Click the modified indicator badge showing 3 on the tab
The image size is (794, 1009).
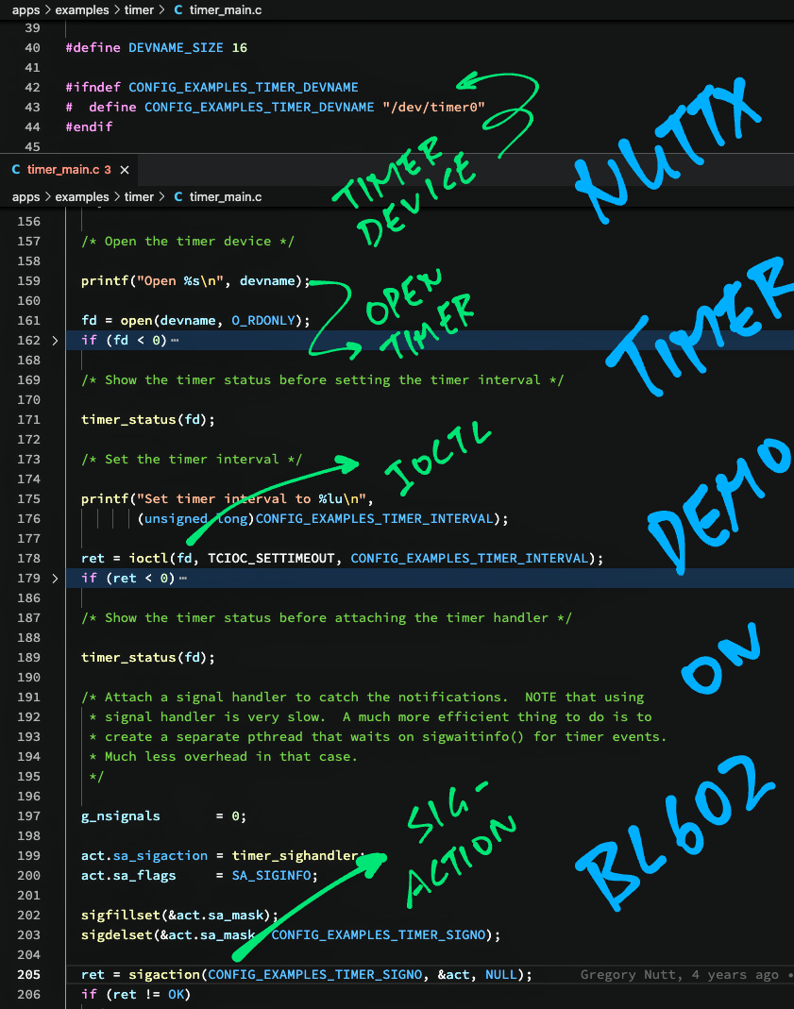click(x=110, y=170)
